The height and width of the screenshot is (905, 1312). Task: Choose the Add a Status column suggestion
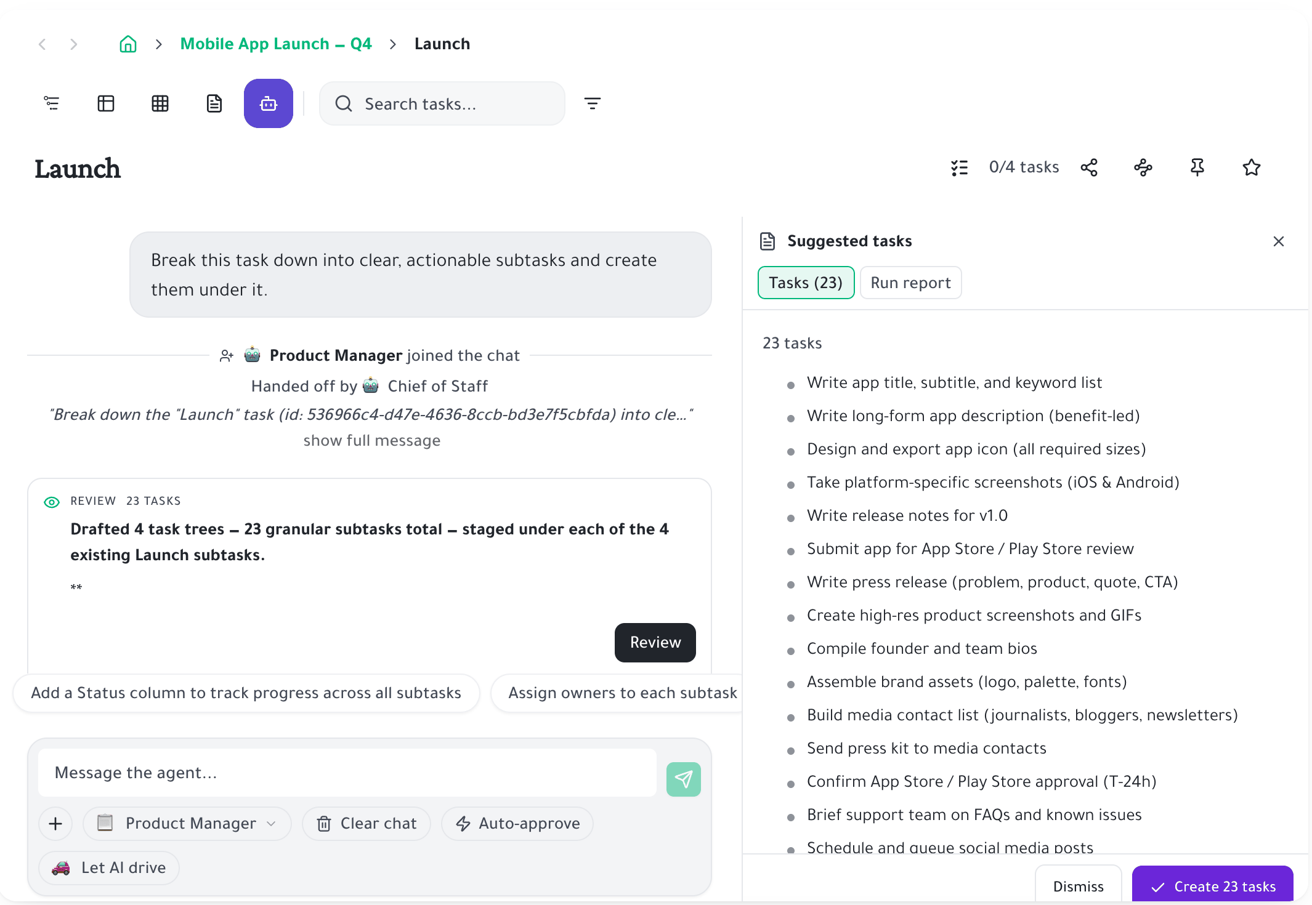(246, 693)
